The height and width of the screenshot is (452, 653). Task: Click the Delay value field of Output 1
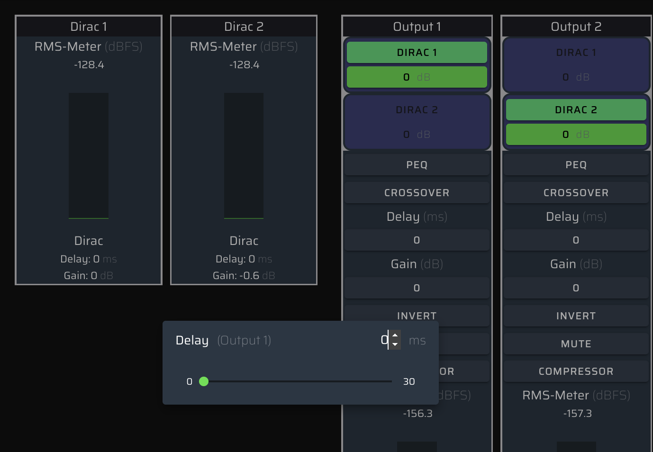(417, 240)
